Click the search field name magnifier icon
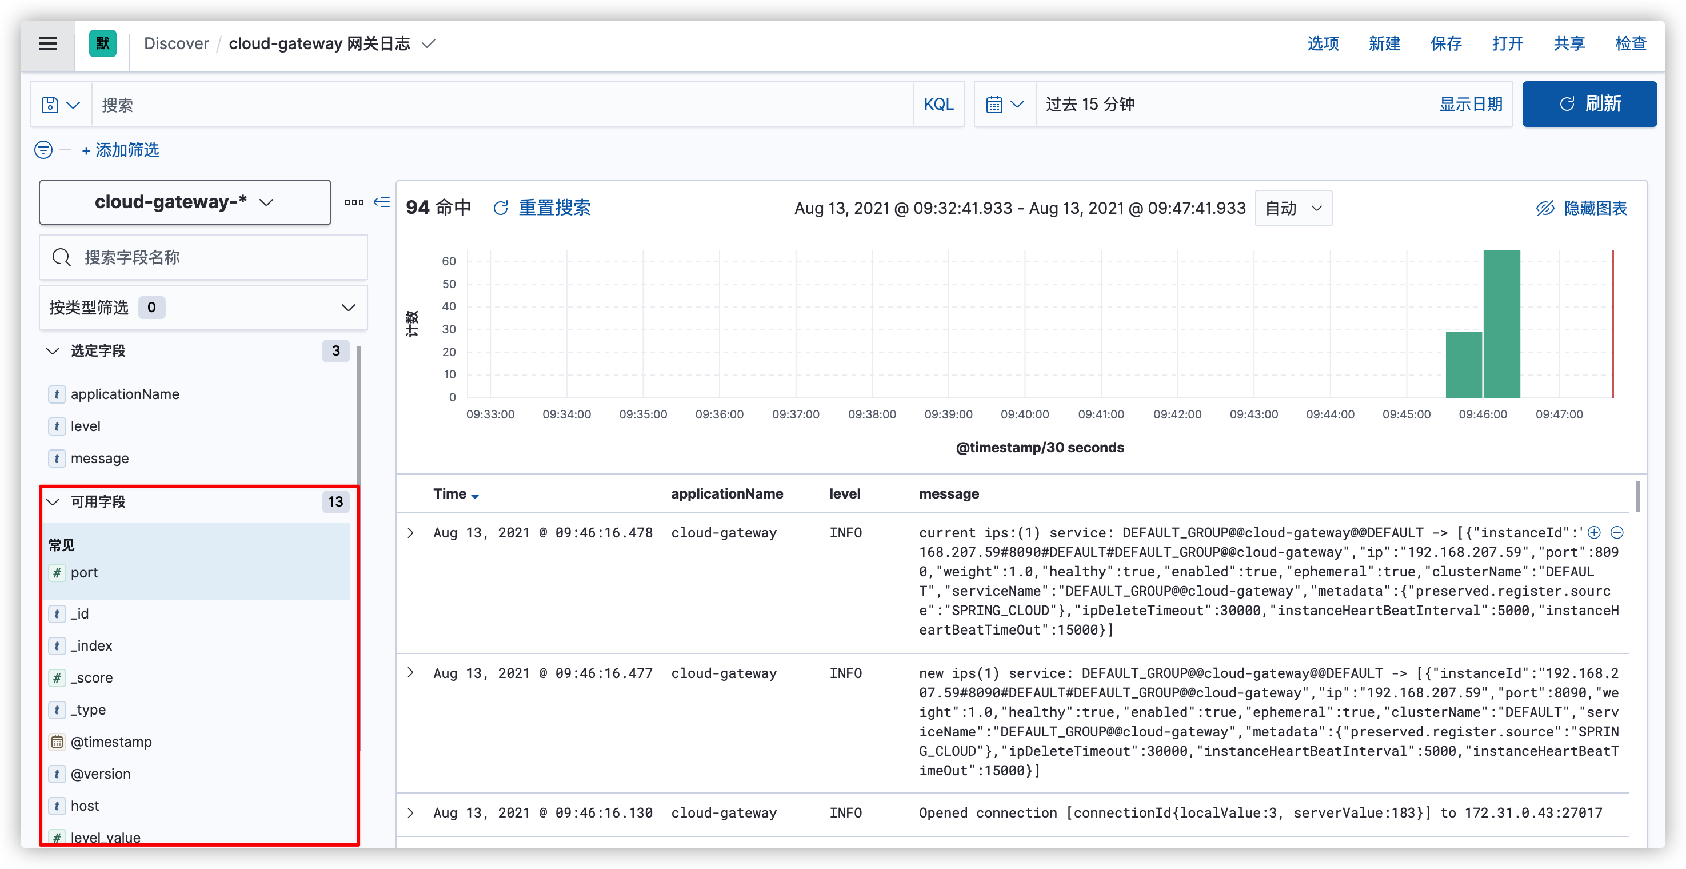This screenshot has width=1686, height=869. 62,257
